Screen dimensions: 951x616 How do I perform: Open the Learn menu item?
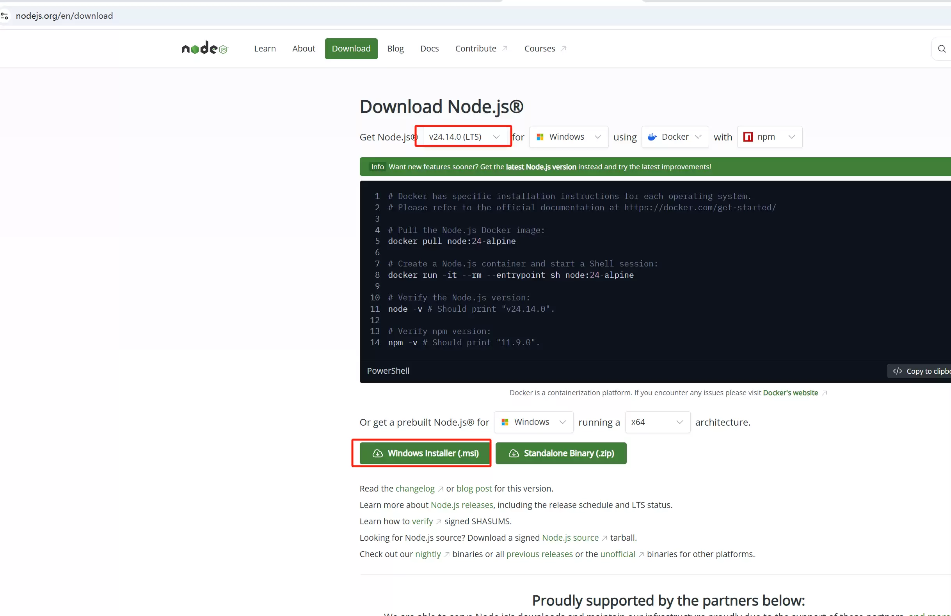[265, 49]
